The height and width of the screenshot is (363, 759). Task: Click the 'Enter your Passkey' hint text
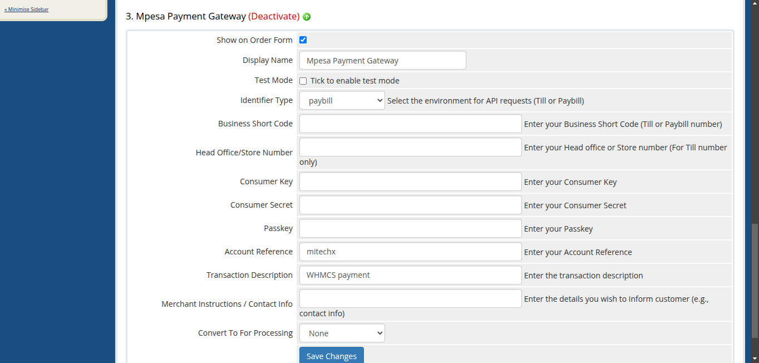[x=559, y=229]
